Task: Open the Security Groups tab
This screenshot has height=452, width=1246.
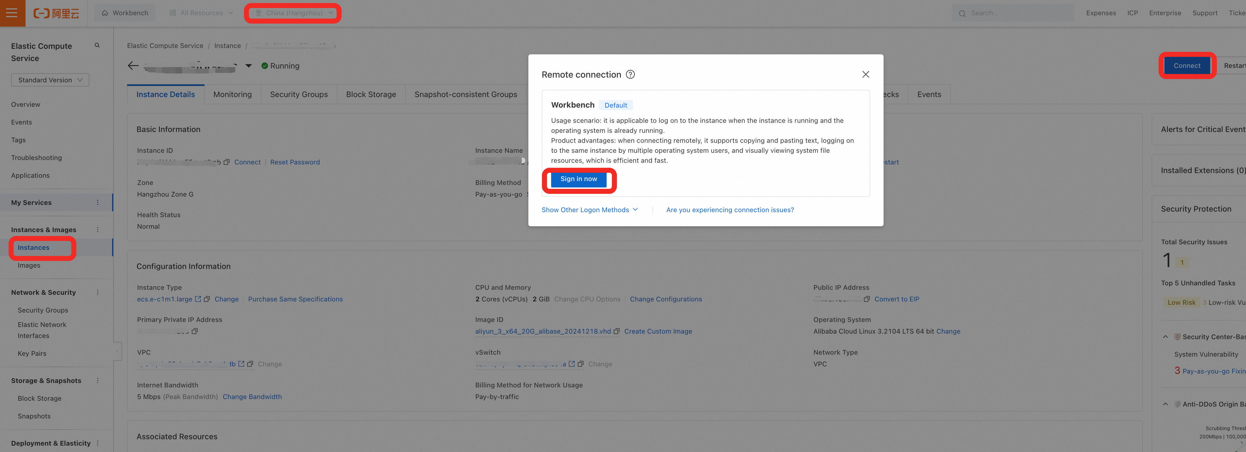Action: pyautogui.click(x=298, y=95)
